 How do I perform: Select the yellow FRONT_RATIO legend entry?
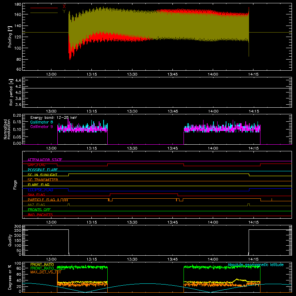click(x=42, y=265)
